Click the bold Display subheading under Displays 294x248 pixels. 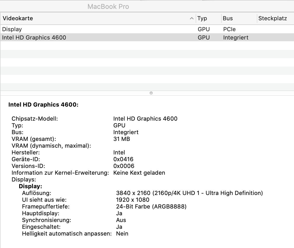point(30,186)
